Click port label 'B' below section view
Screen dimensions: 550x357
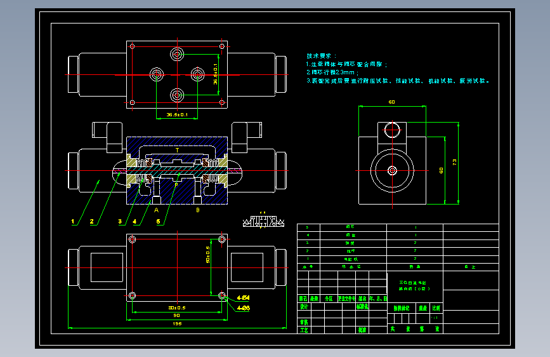[x=198, y=210]
